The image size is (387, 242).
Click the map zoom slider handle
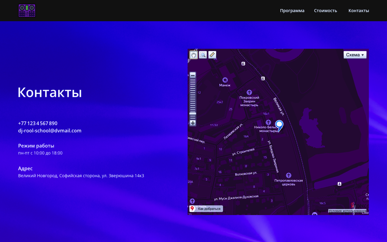click(193, 114)
